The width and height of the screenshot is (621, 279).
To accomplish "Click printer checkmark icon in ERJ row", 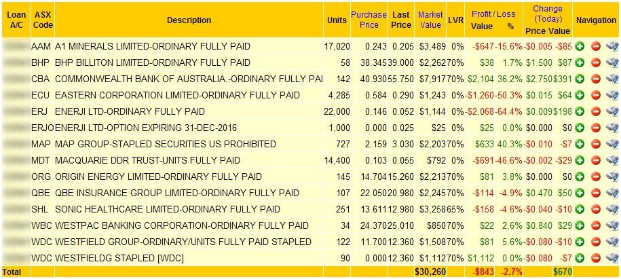I will (x=612, y=111).
